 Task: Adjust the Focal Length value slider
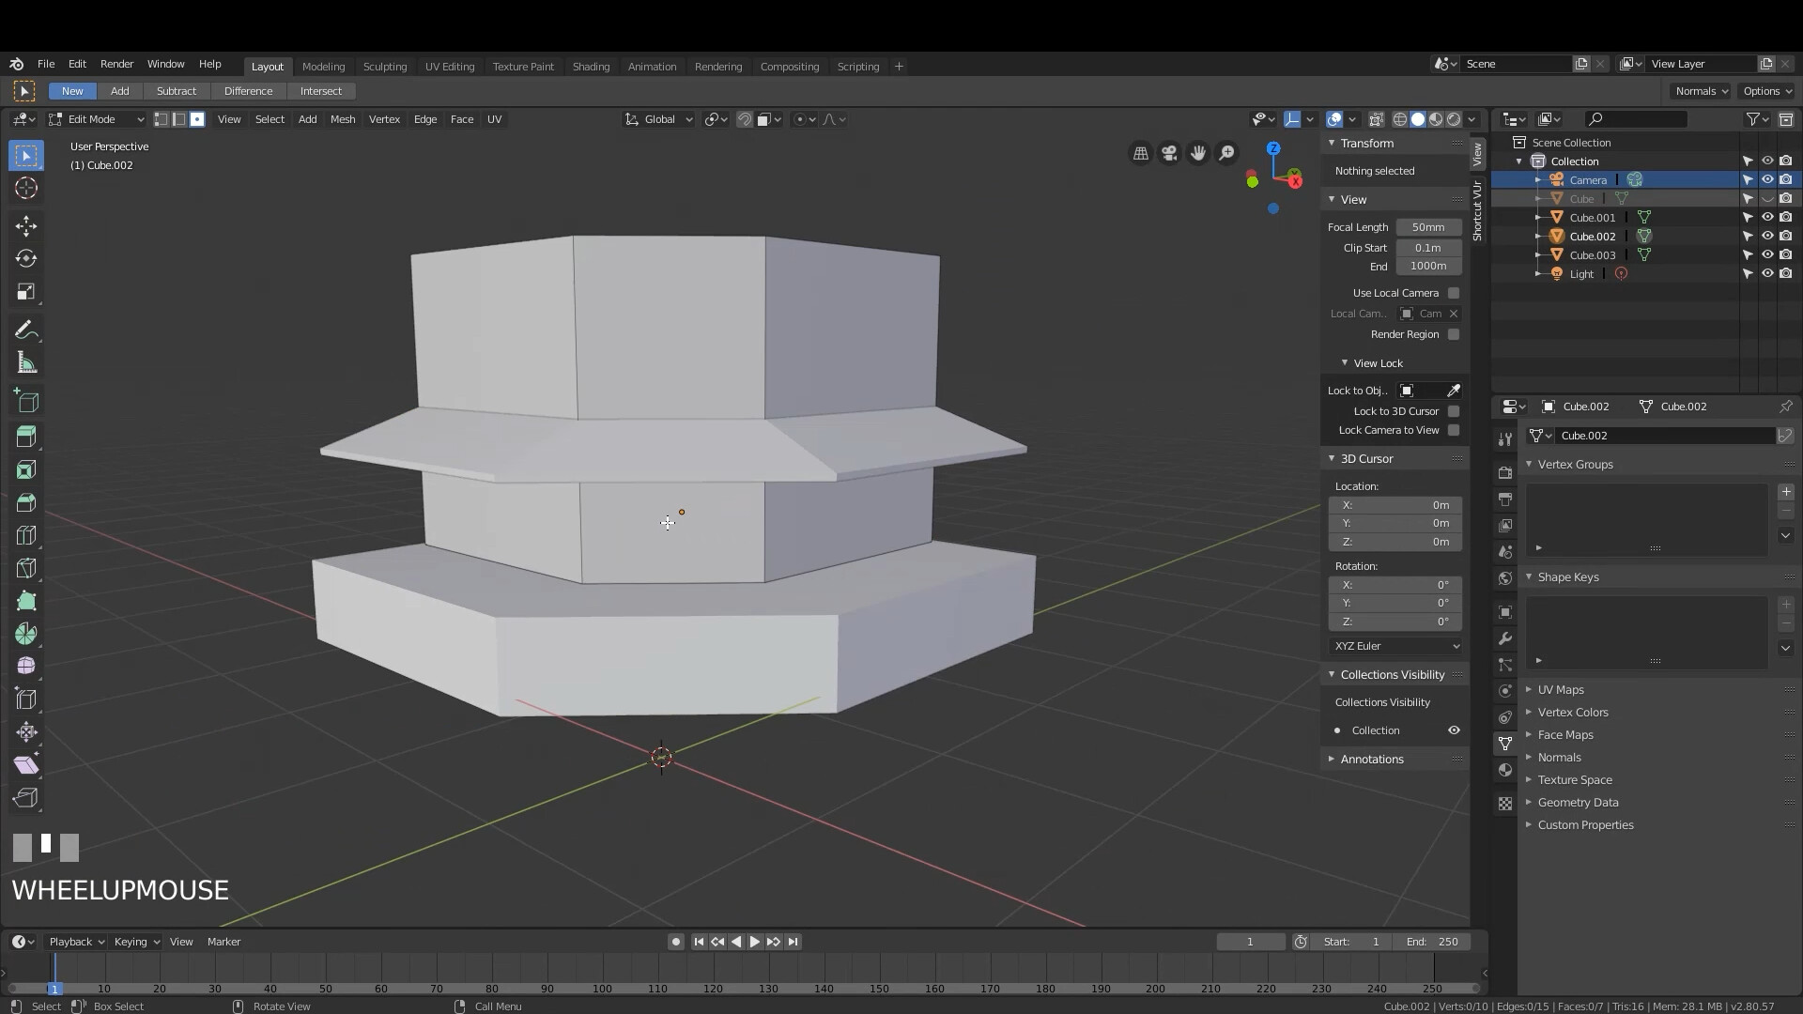tap(1427, 226)
